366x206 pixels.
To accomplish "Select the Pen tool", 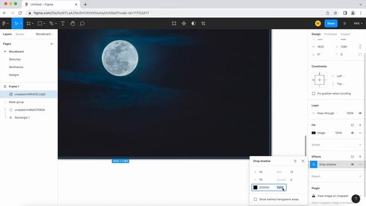I will point(51,23).
